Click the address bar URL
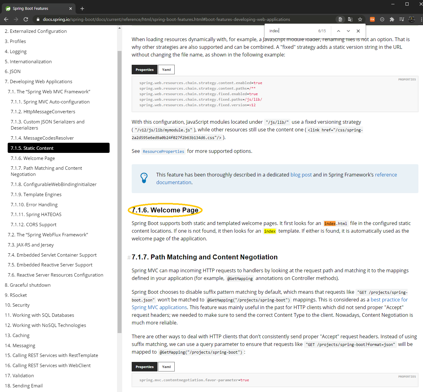 coord(166,19)
